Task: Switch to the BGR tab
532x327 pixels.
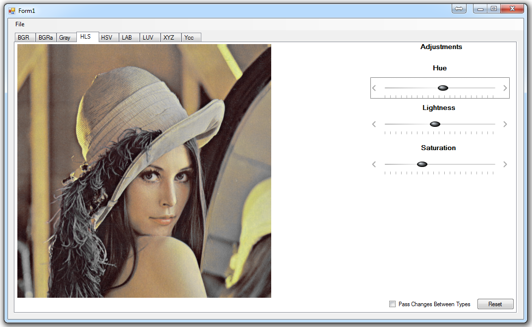Action: [25, 37]
